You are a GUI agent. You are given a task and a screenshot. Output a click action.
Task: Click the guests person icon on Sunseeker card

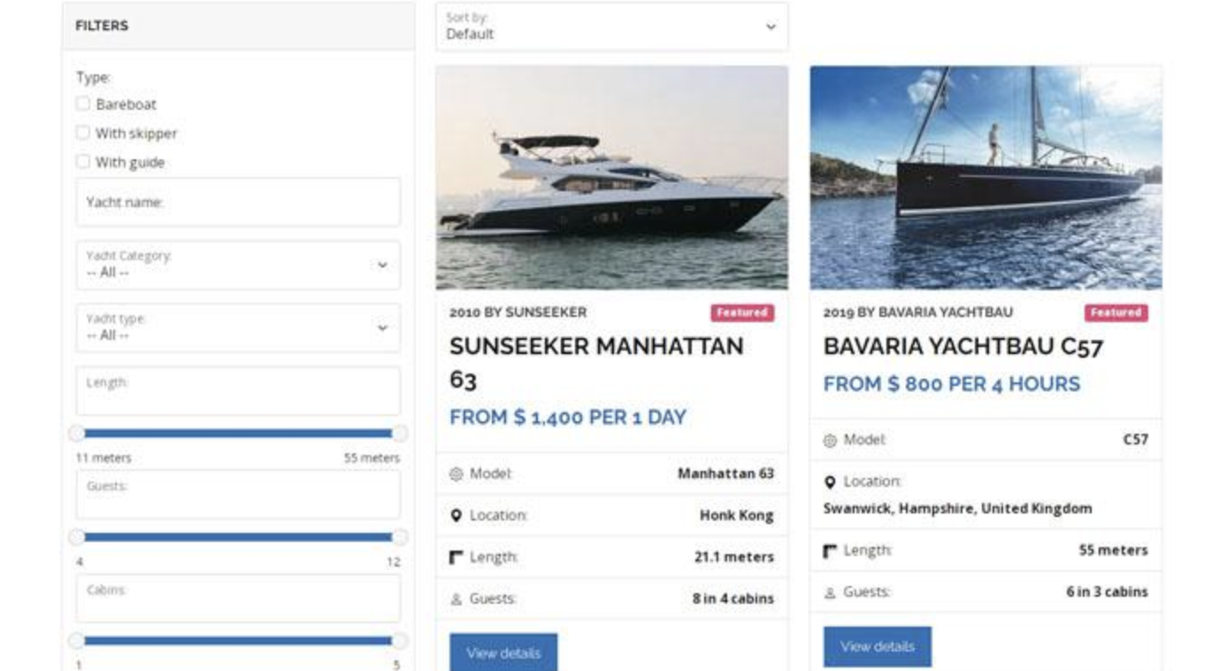(x=457, y=598)
